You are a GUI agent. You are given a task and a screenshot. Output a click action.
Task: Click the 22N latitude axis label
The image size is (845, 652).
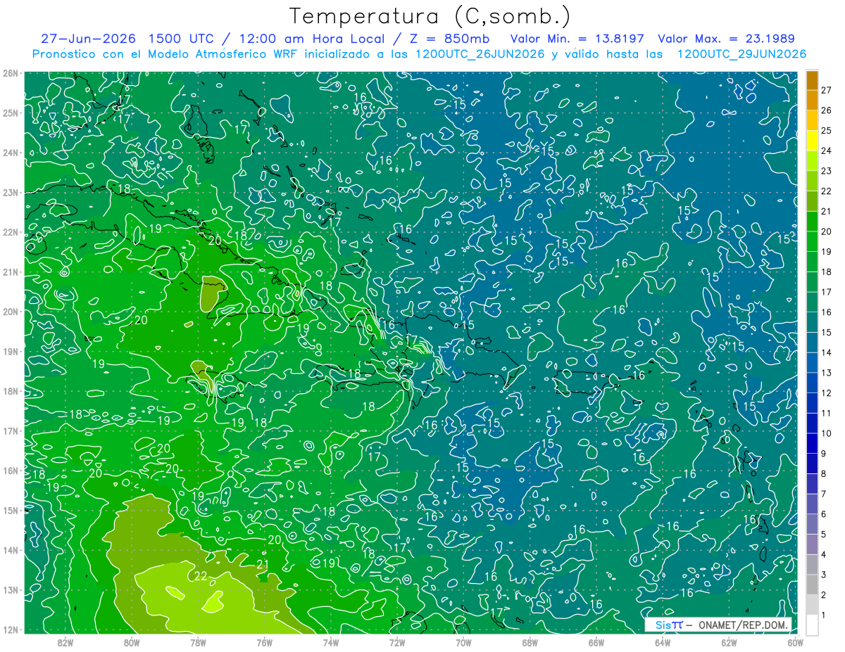[10, 232]
